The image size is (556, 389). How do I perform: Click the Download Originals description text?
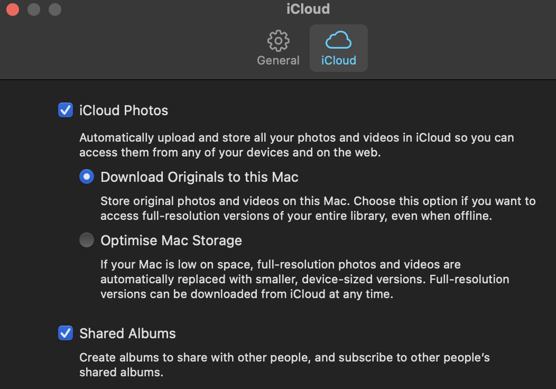point(317,208)
